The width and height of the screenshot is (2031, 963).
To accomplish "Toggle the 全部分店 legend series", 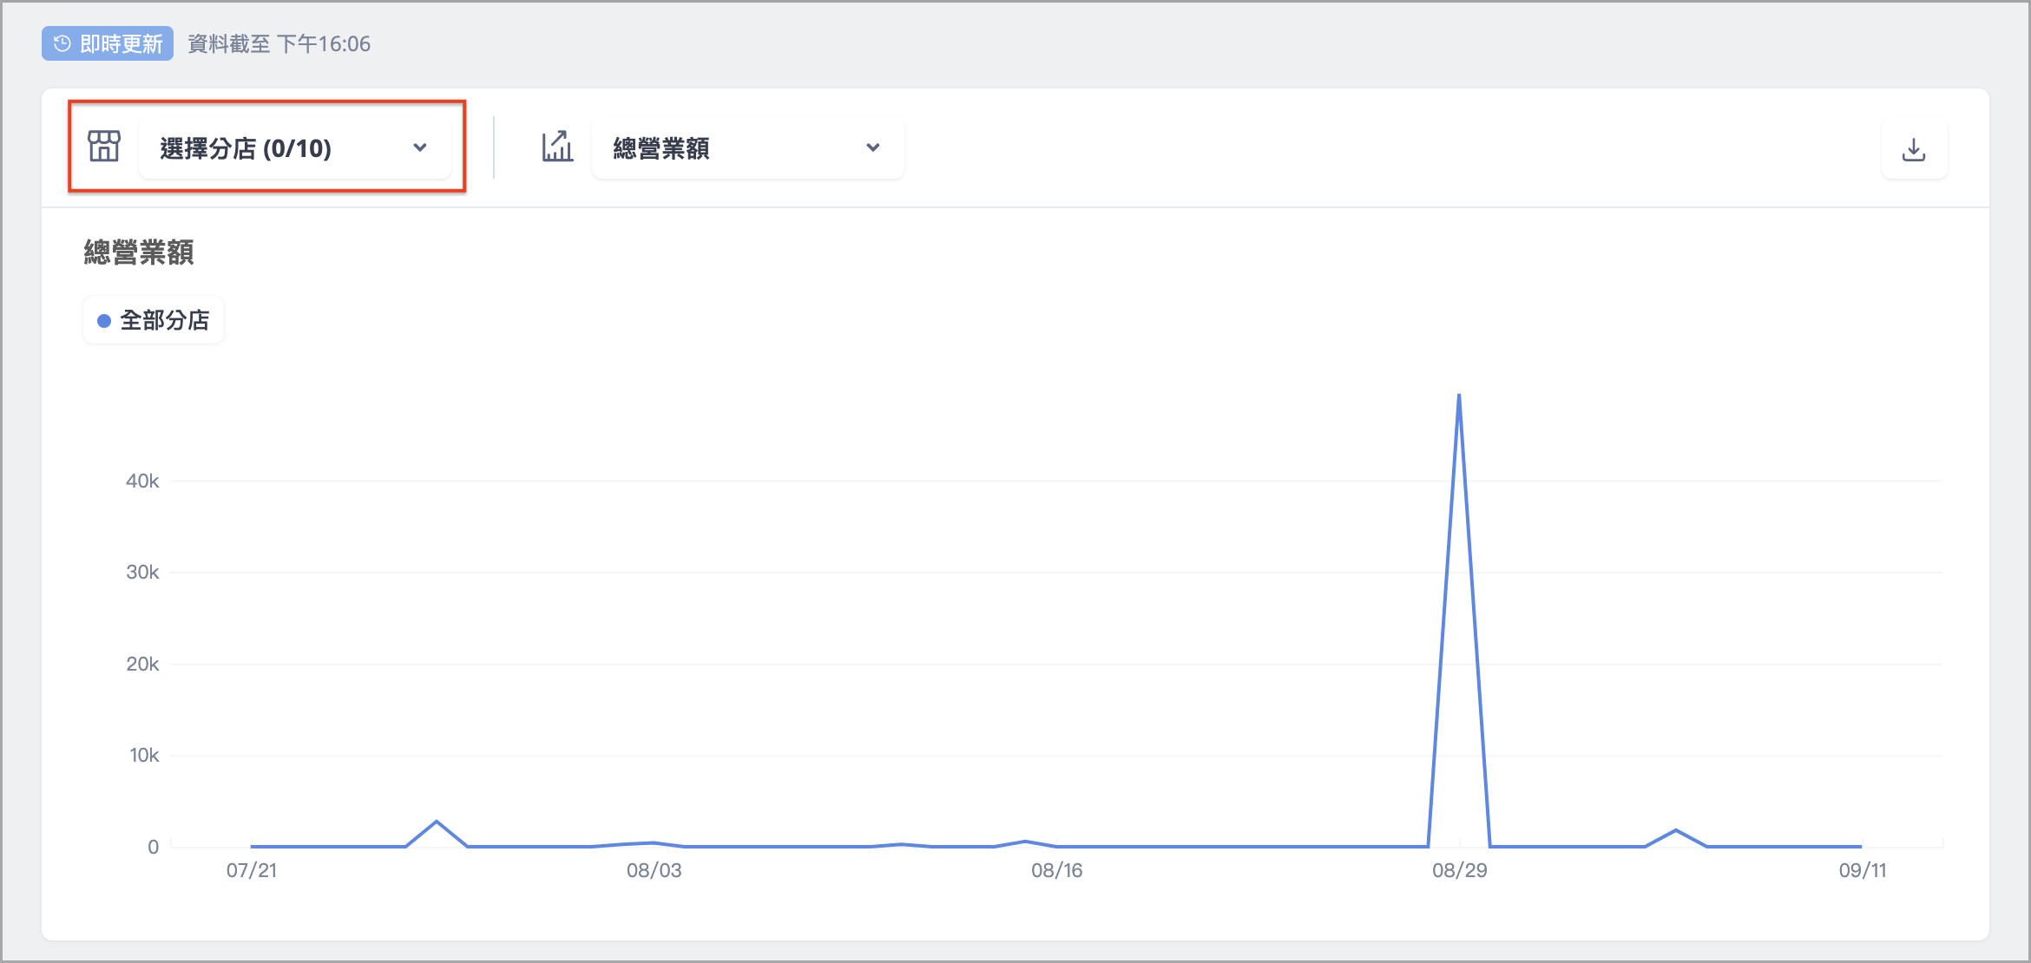I will [x=154, y=320].
